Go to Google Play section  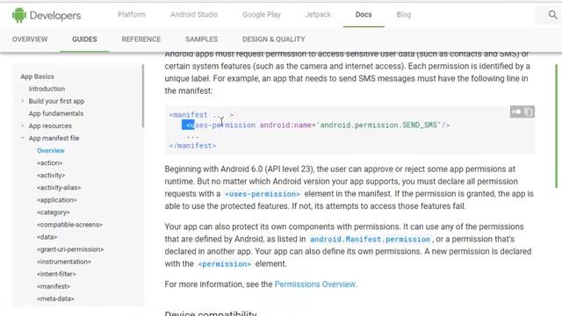(x=262, y=15)
